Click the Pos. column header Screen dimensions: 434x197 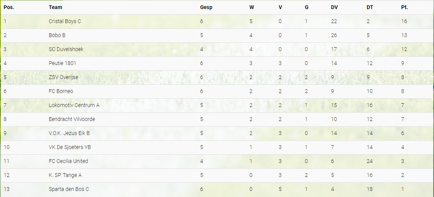[9, 7]
